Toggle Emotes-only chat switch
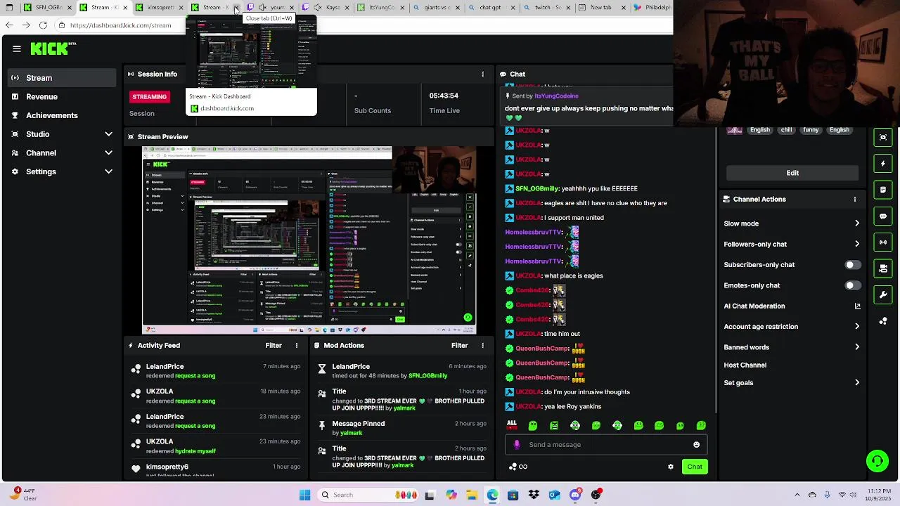This screenshot has width=900, height=506. pos(852,285)
